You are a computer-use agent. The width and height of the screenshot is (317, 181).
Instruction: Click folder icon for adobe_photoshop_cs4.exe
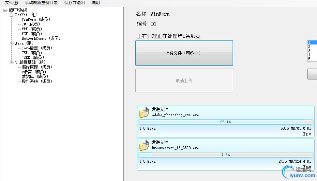pyautogui.click(x=144, y=112)
